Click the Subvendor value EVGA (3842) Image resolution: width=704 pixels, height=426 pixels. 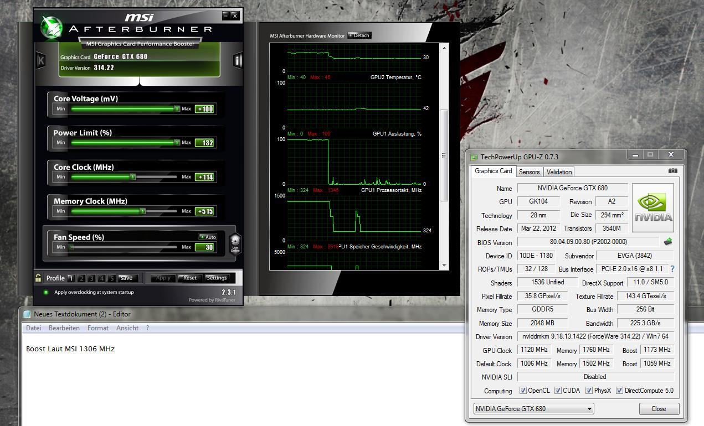click(635, 256)
